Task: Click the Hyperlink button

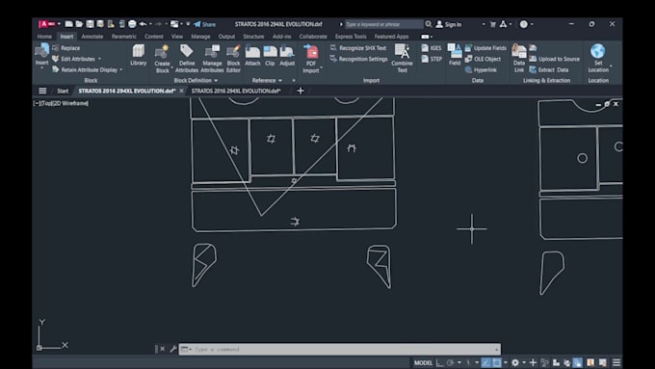Action: tap(481, 69)
